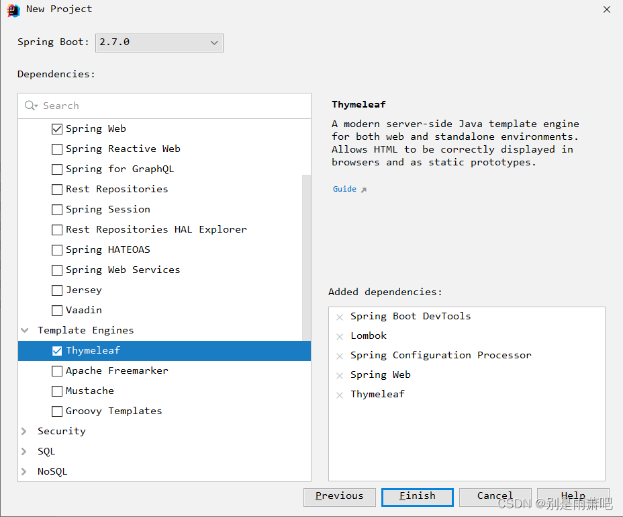This screenshot has height=517, width=623.
Task: Remove Spring Web from added dependencies
Action: 340,376
